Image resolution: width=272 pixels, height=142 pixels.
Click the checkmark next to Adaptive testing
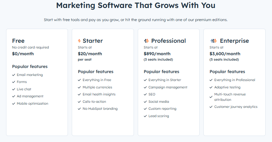pos(211,87)
